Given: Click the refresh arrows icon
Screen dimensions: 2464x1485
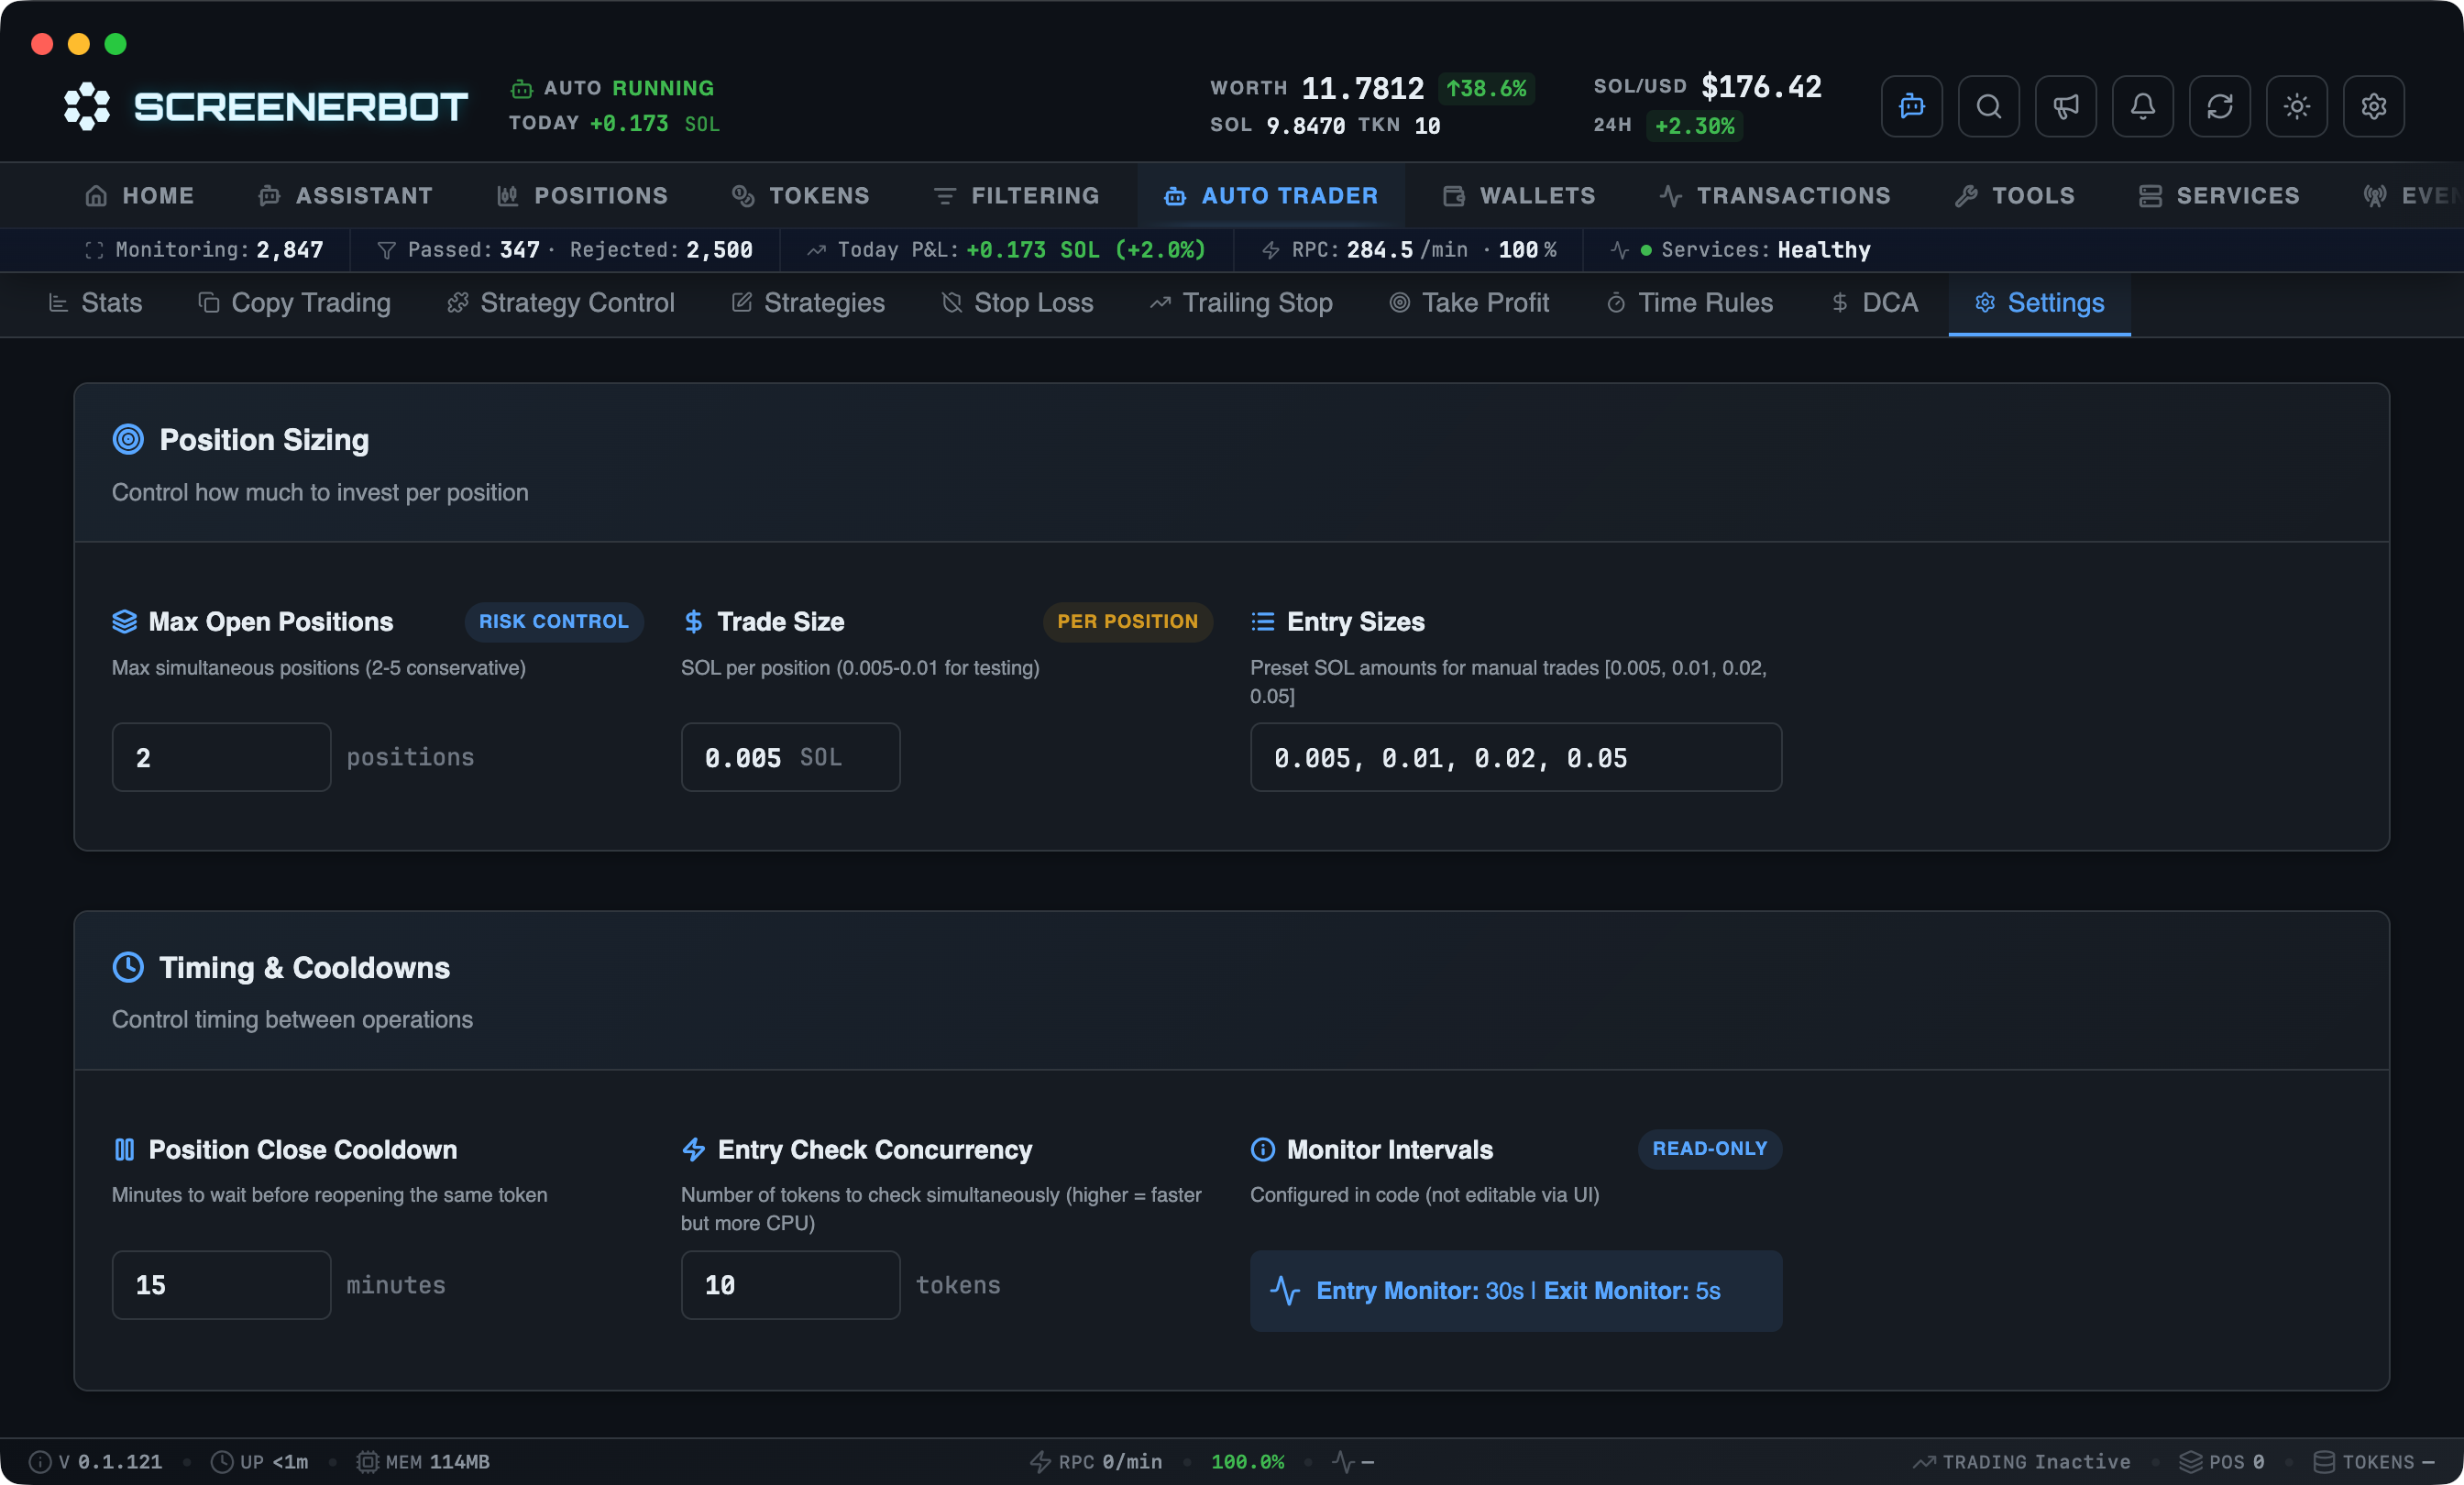Looking at the screenshot, I should pos(2219,106).
